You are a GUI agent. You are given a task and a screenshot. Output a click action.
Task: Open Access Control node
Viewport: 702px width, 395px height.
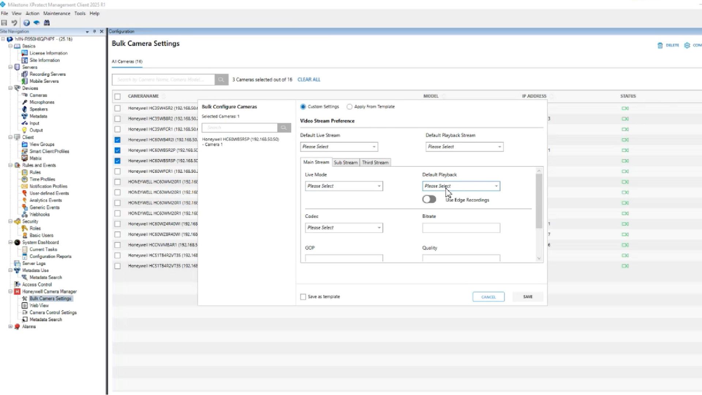37,285
